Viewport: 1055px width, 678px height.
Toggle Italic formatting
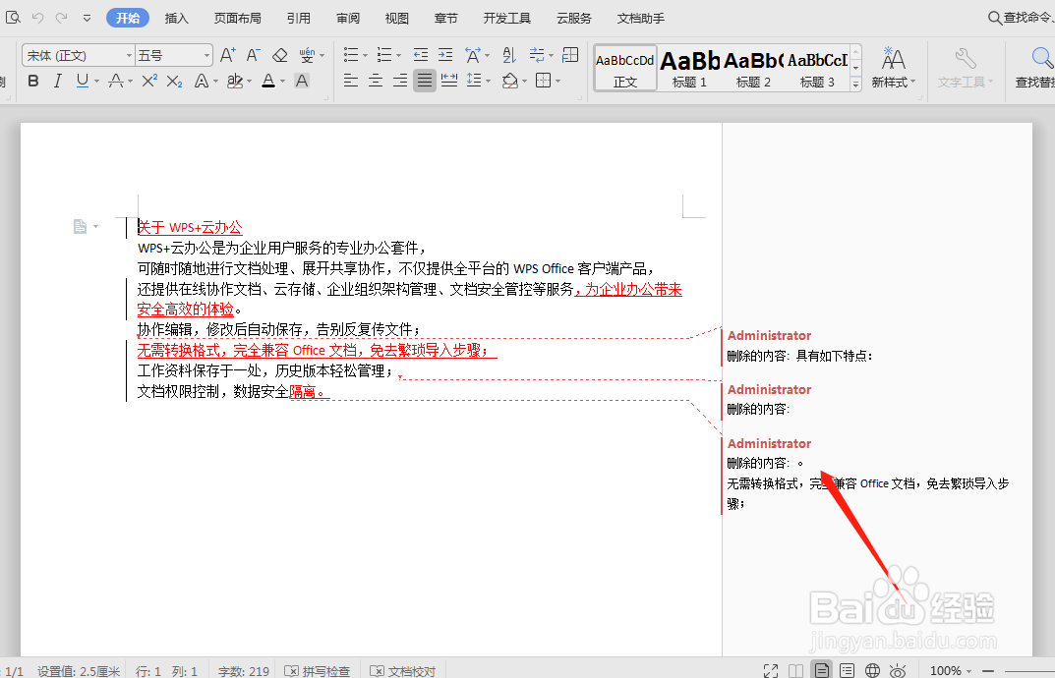click(x=58, y=82)
